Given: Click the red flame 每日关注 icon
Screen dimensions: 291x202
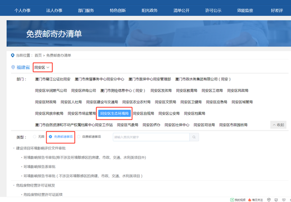Looking at the screenshot, I should click(250, 199).
